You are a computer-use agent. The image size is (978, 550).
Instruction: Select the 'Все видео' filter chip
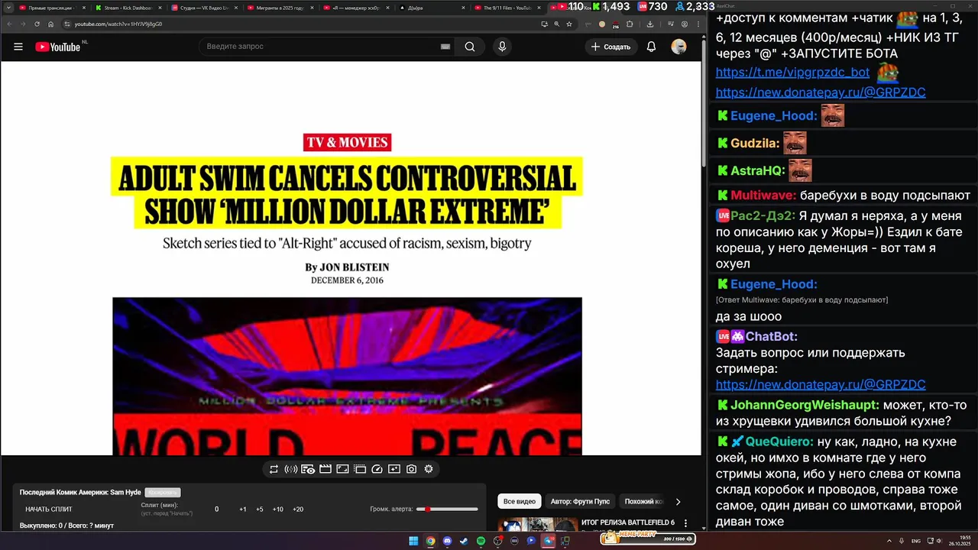(520, 502)
